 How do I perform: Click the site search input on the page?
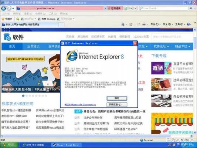172,37
